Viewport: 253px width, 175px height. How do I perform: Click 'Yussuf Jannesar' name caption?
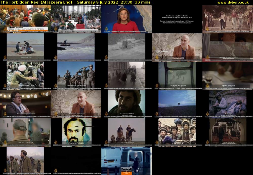[161, 51]
